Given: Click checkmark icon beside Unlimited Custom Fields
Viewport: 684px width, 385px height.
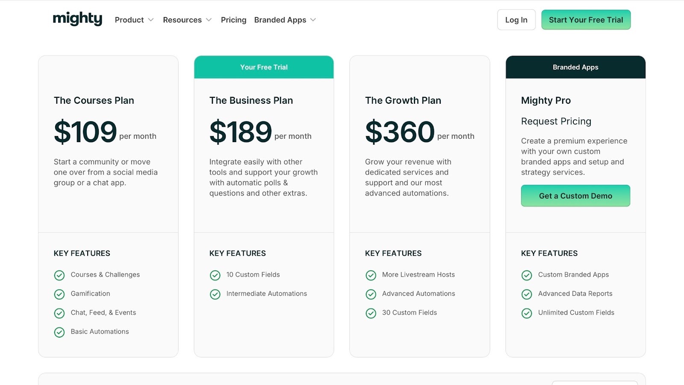Looking at the screenshot, I should [527, 313].
